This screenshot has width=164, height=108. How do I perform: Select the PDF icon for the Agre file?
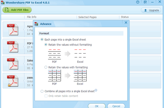coord(13,29)
